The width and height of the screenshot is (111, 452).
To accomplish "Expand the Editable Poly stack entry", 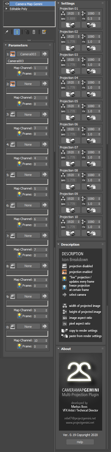I will 7,9.
